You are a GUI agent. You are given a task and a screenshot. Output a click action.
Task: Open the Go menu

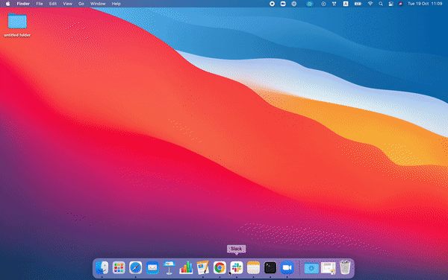pyautogui.click(x=81, y=4)
